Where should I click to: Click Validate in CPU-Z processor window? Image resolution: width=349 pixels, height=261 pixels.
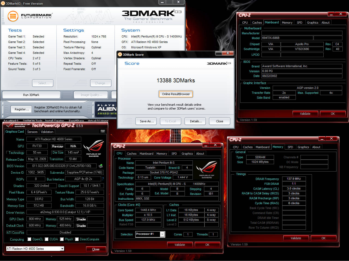[180, 245]
